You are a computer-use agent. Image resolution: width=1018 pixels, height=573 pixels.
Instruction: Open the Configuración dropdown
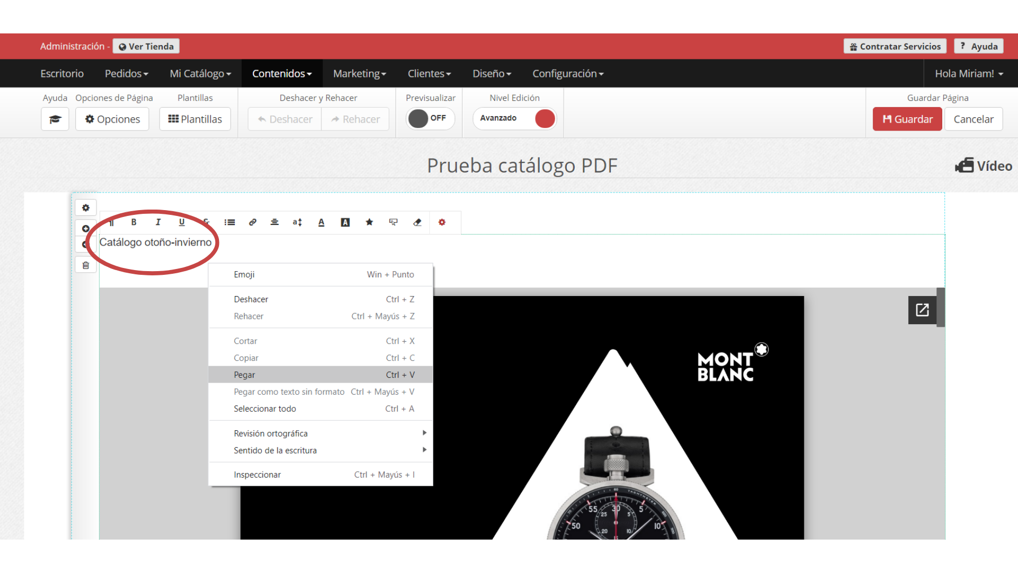tap(568, 74)
